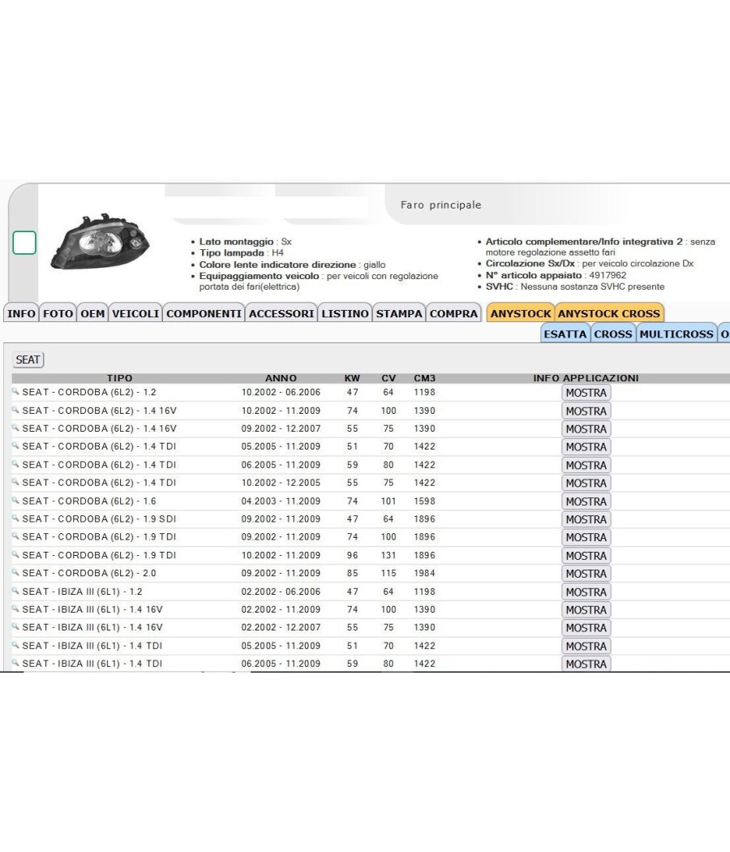The height and width of the screenshot is (852, 730).
Task: Click magnifier beside Cordoba 1.4 16V 55 kW
Action: [15, 428]
